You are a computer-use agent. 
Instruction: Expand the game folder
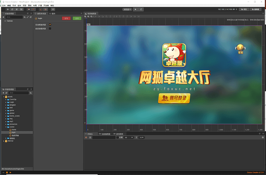pyautogui.click(x=6, y=110)
